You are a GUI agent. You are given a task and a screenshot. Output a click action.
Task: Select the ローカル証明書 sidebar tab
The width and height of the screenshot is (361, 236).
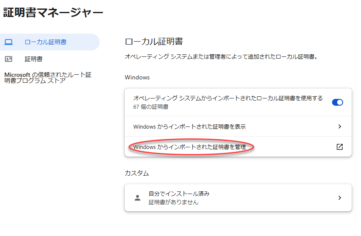coord(46,42)
